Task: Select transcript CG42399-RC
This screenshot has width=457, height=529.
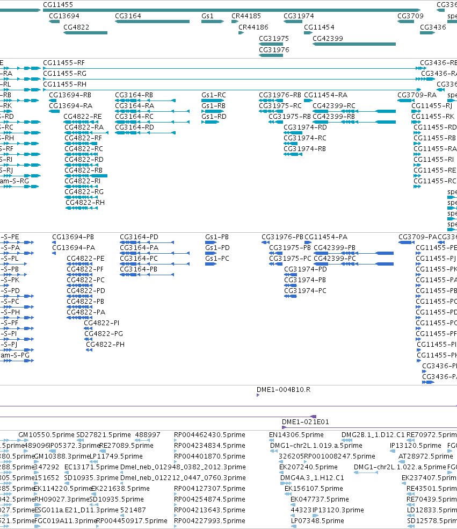Action: (333, 106)
